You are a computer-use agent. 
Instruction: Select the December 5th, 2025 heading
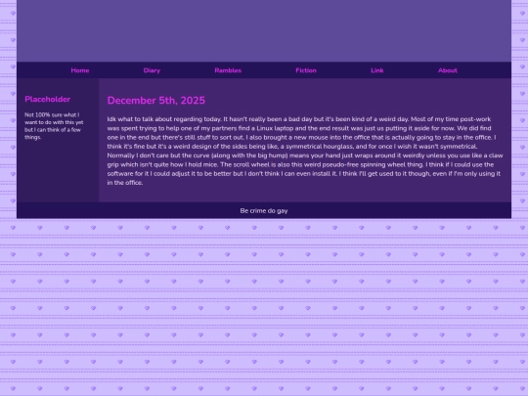point(155,101)
